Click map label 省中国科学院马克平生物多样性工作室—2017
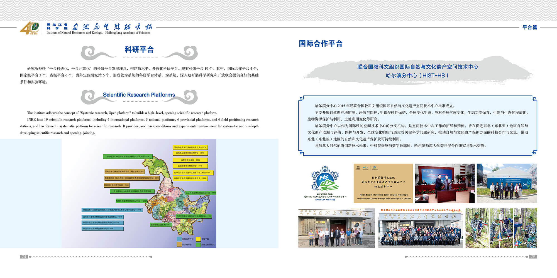 click(193, 173)
